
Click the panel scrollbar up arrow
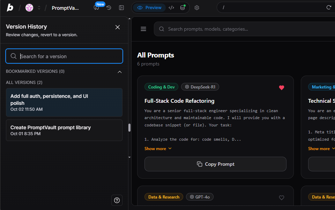pos(129,19)
